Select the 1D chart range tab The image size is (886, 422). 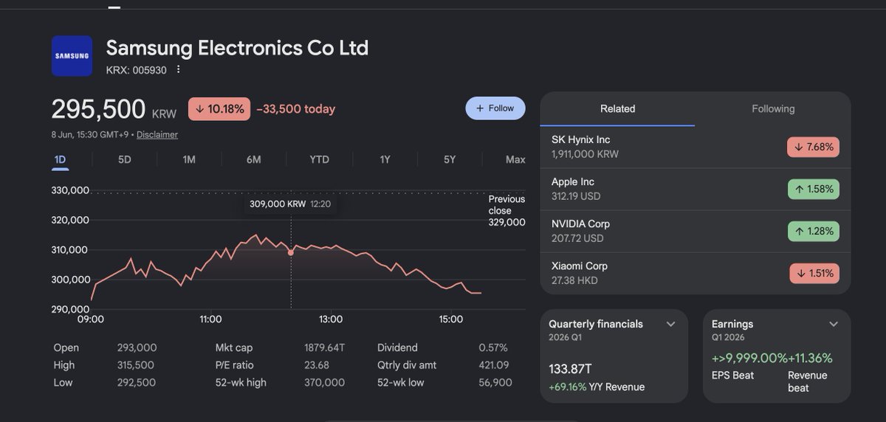(60, 159)
